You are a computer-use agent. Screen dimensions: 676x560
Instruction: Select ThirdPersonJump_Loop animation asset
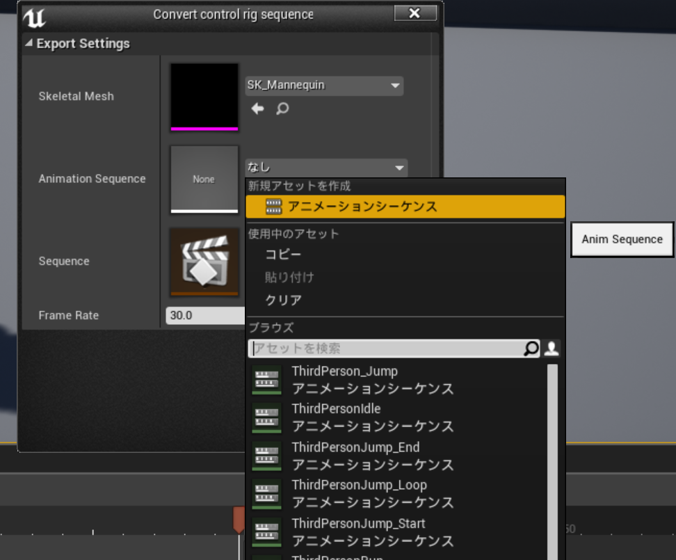399,494
